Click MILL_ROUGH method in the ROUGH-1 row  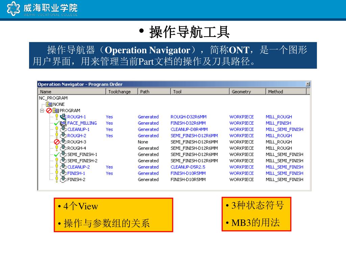point(279,117)
